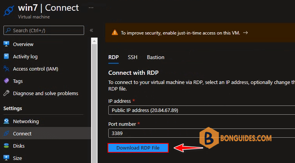Click the just-in-time access security message
The image size is (295, 163).
point(181,33)
